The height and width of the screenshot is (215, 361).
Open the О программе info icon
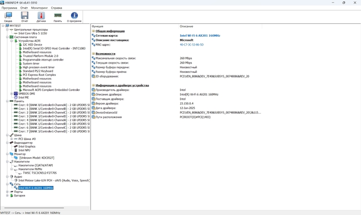[x=75, y=17]
